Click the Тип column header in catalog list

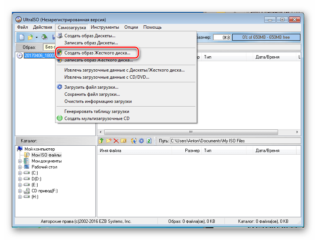tap(224, 151)
